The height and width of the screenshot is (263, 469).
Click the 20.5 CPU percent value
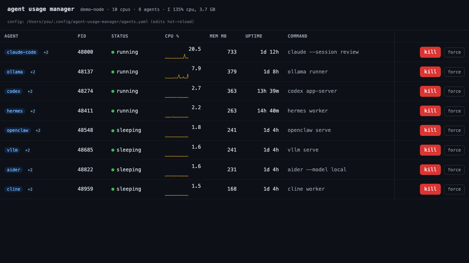point(195,49)
